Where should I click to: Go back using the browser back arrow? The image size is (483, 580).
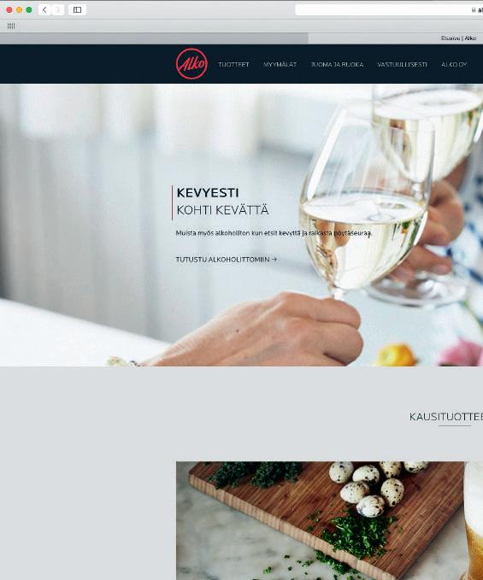(44, 10)
